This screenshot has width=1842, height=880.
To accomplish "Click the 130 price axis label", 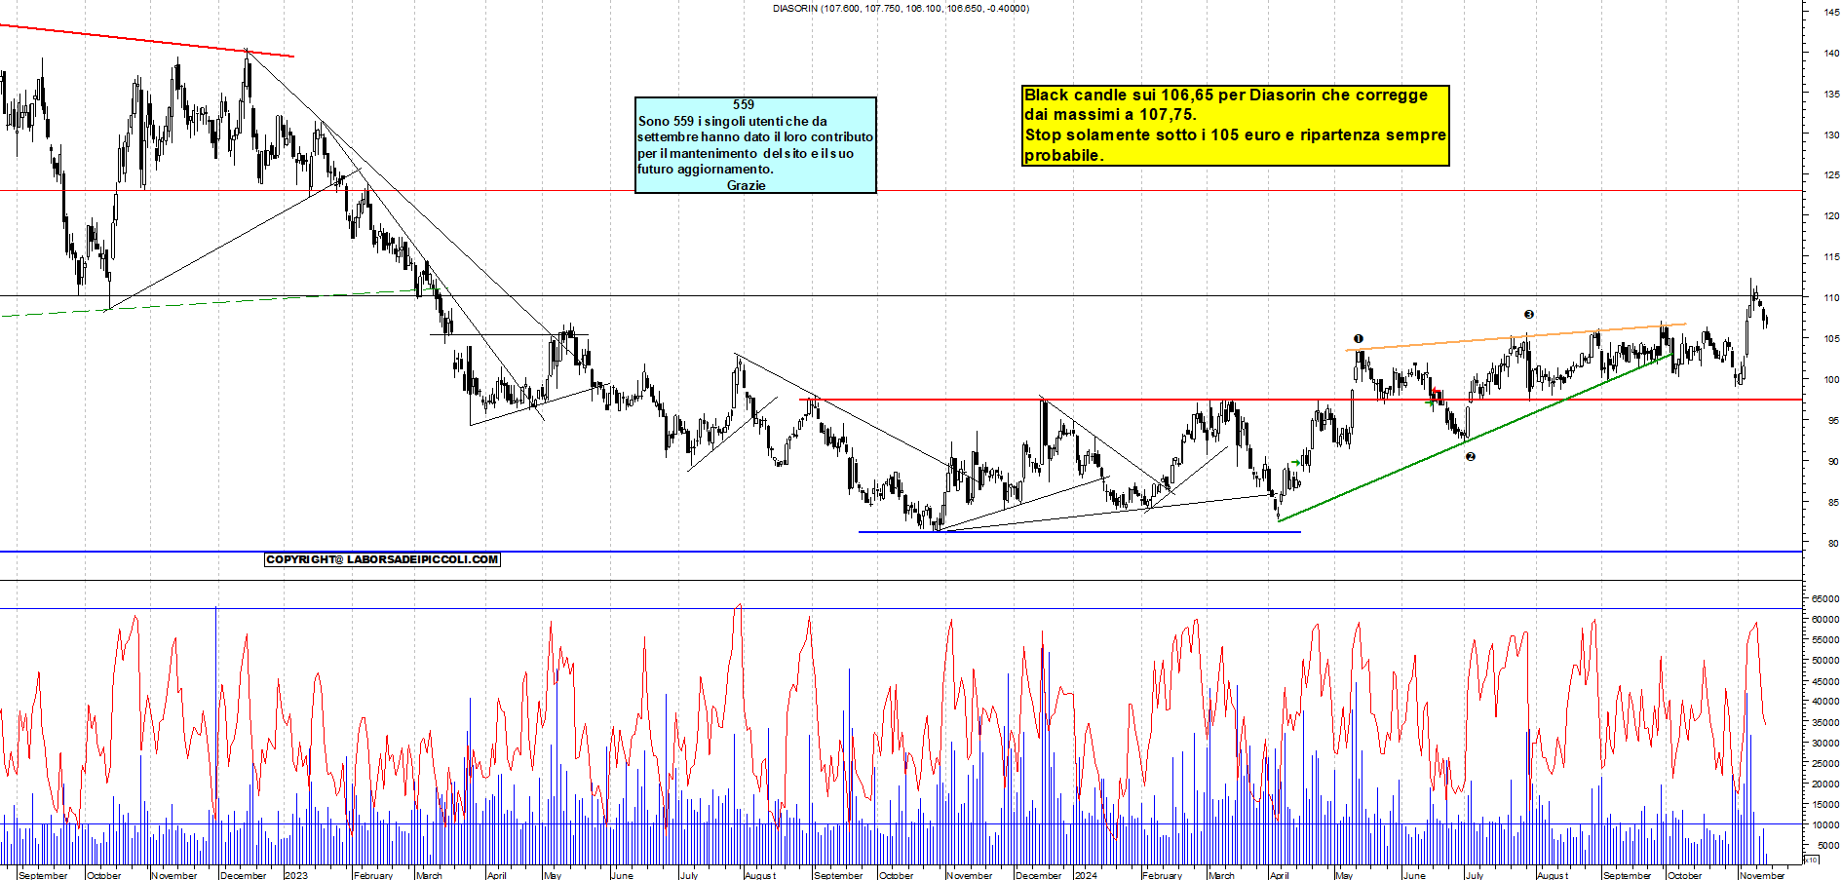I will pyautogui.click(x=1832, y=135).
